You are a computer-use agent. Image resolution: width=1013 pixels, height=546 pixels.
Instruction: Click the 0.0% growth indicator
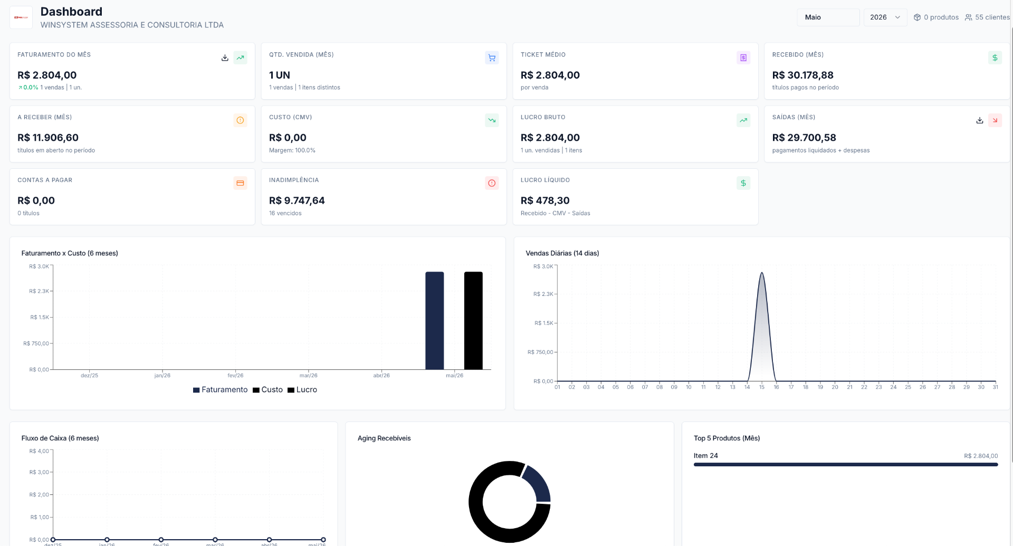pyautogui.click(x=28, y=88)
